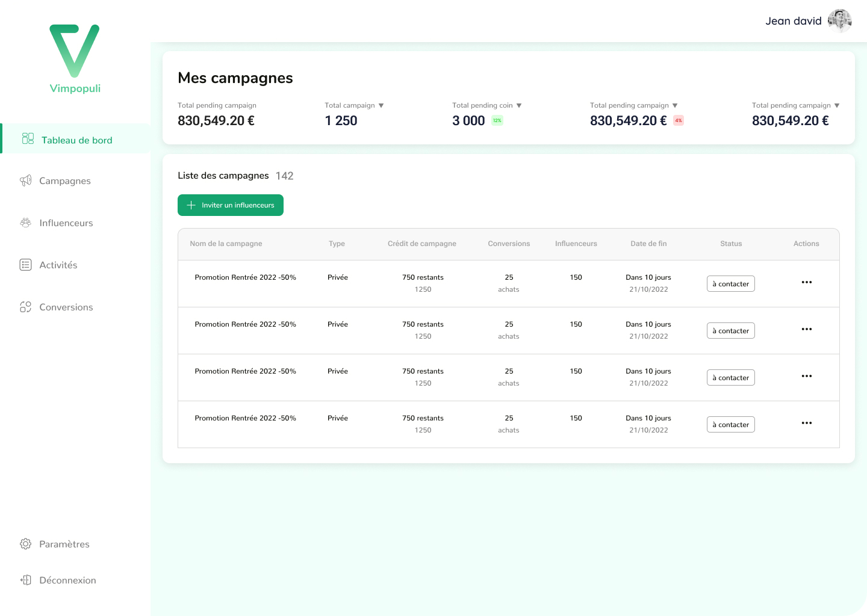Screen dimensions: 867x616
Task: Click Dans 10 jours in first row
Action: click(x=648, y=277)
